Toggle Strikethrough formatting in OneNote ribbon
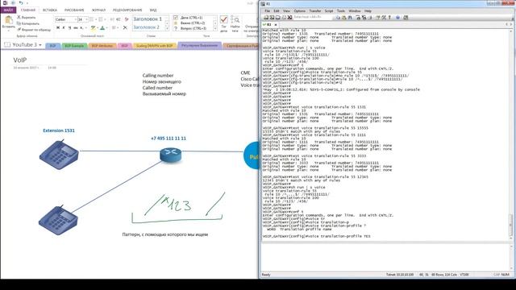Image resolution: width=516 pixels, height=290 pixels. (75, 28)
